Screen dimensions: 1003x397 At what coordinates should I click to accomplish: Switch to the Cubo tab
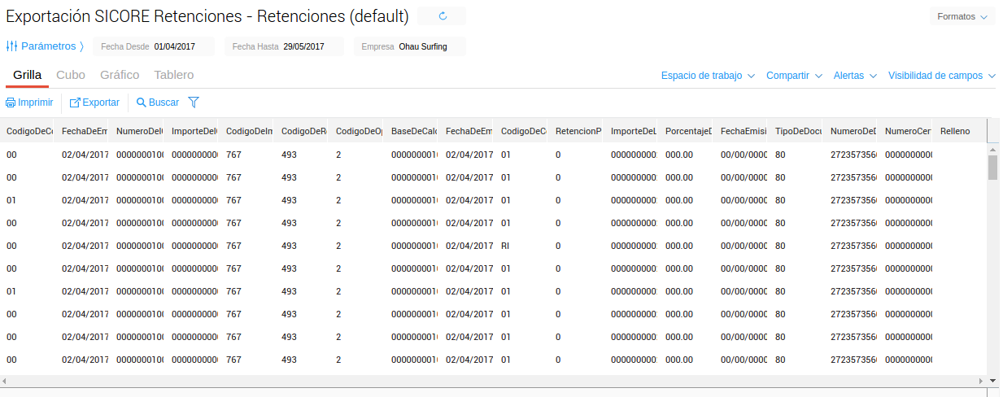[71, 75]
